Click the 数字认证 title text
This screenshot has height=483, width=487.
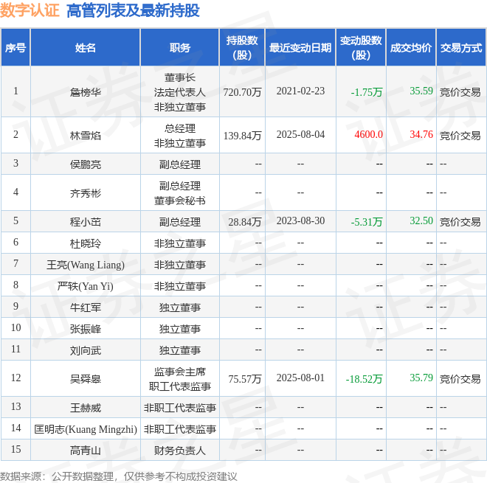[30, 10]
